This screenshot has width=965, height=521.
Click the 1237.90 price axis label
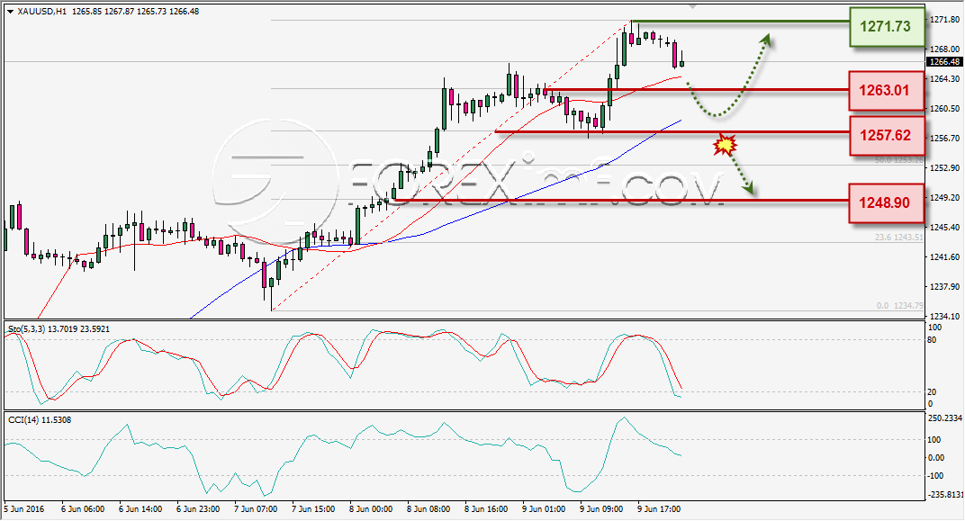coord(944,286)
